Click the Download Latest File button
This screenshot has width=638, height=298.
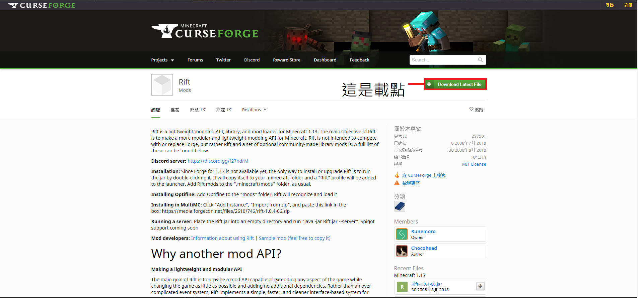tap(455, 84)
